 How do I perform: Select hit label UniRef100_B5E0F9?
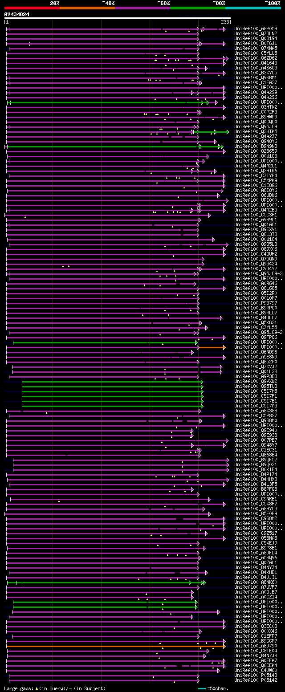tap(256, 513)
